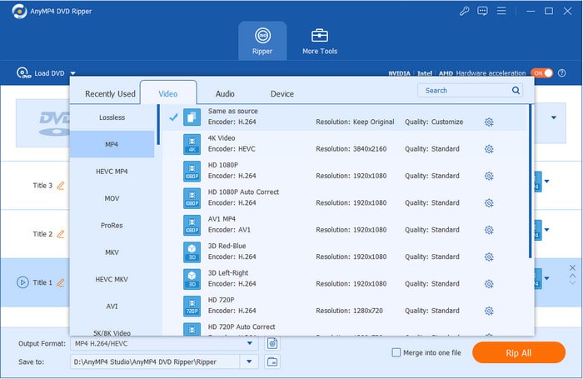Click the Rip All button
The image size is (583, 379).
[518, 352]
